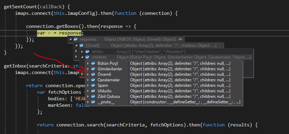Collapse the [Gmail] object node
This screenshot has width=289, height=134.
tap(76, 45)
